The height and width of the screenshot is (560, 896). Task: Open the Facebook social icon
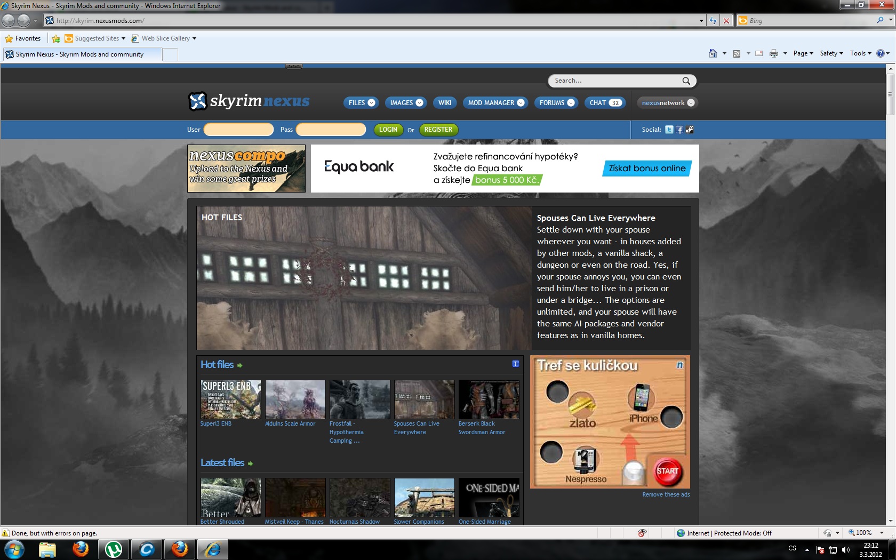coord(679,130)
